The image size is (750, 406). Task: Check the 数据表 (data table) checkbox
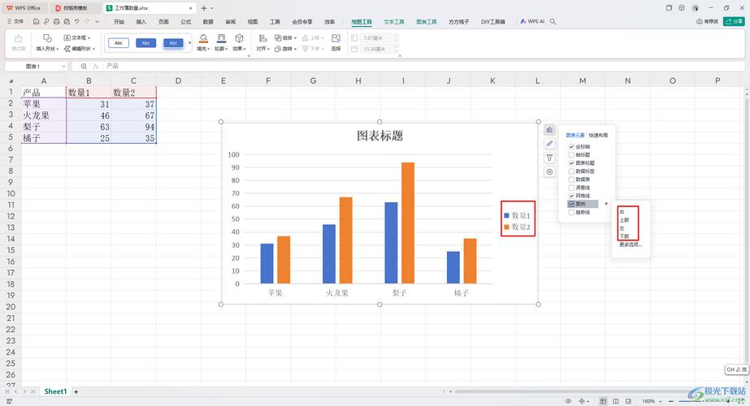pyautogui.click(x=571, y=179)
